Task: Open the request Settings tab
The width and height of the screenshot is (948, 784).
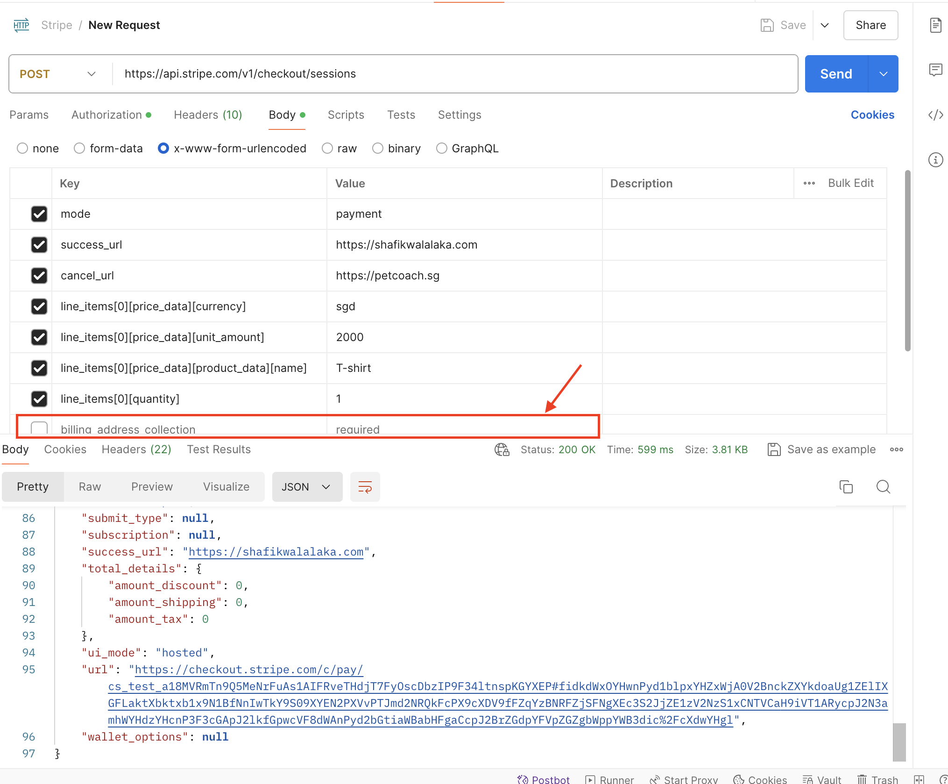Action: (x=460, y=115)
